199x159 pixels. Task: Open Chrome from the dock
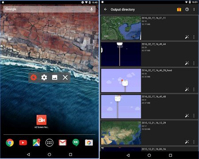(x=10, y=143)
